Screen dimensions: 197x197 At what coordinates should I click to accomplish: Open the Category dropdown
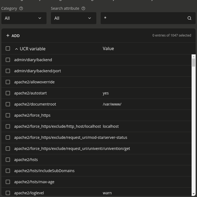(24, 18)
